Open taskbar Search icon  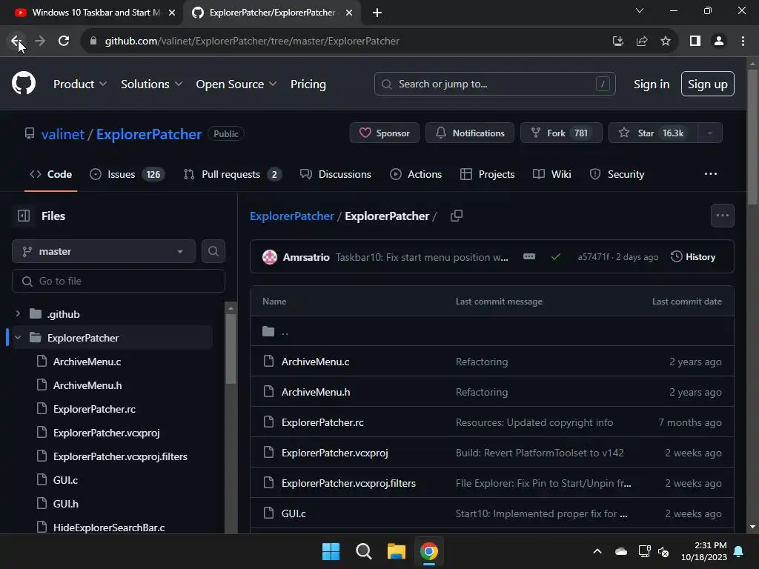[363, 551]
